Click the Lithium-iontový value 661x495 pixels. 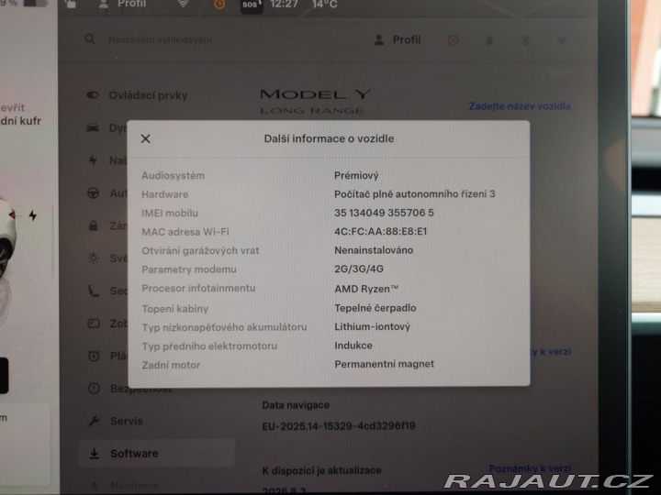(x=372, y=326)
